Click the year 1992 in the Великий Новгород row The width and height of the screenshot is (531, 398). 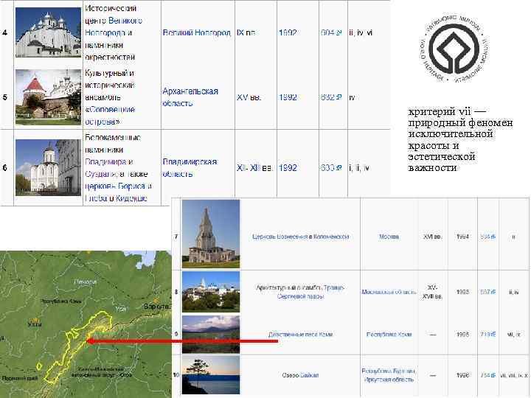click(288, 32)
